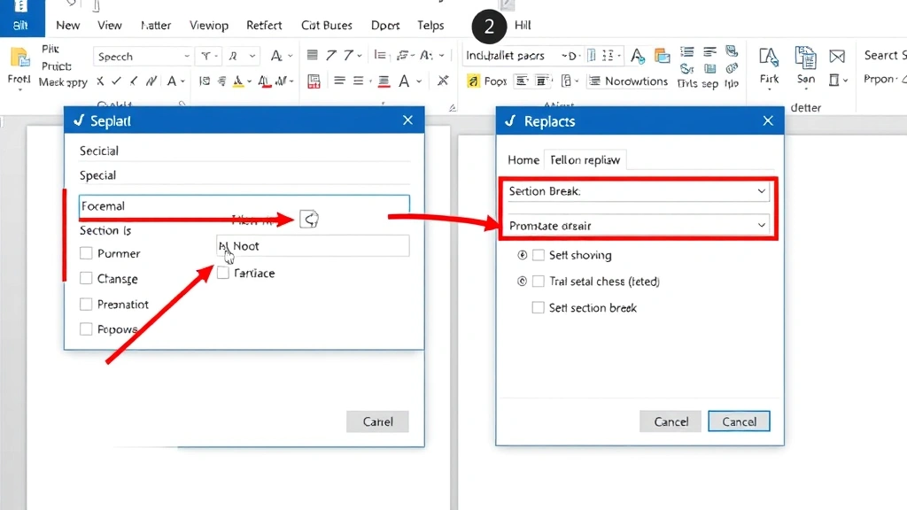Open the View menu

click(x=109, y=25)
